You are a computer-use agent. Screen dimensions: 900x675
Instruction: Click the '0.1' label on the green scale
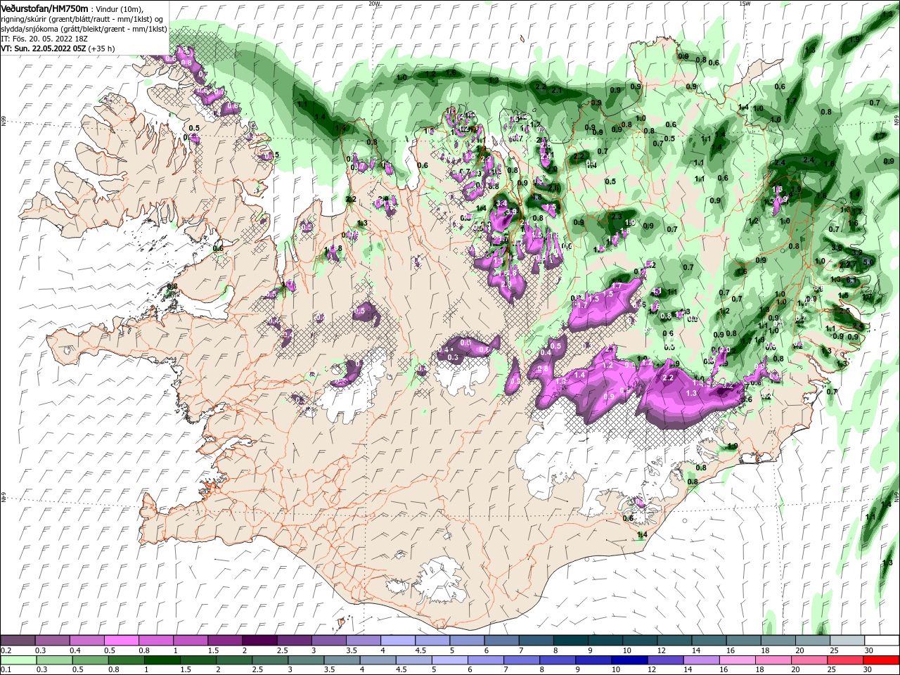6,670
